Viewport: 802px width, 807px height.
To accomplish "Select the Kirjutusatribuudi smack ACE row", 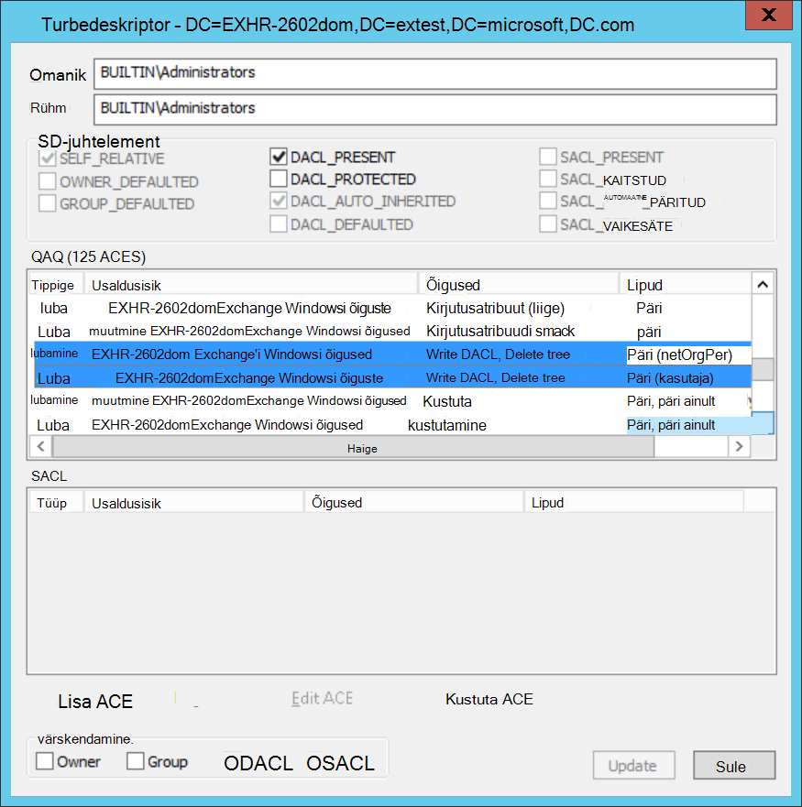I will click(390, 332).
